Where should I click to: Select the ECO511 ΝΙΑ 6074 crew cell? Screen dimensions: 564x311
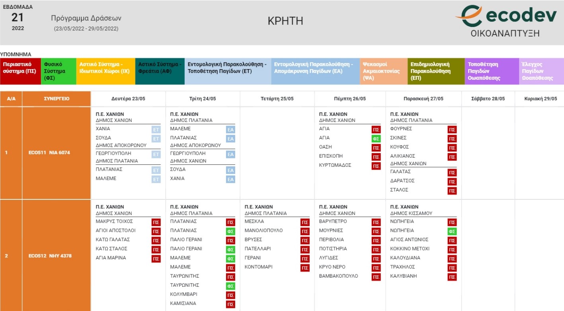coord(49,153)
